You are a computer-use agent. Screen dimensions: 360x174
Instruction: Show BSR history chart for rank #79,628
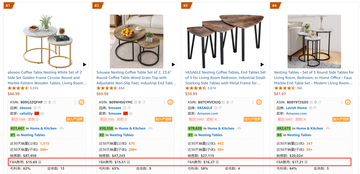(239, 128)
